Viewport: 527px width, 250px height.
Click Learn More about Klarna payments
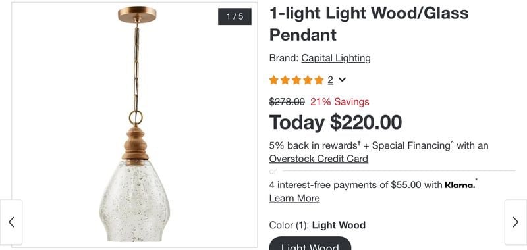tap(294, 198)
